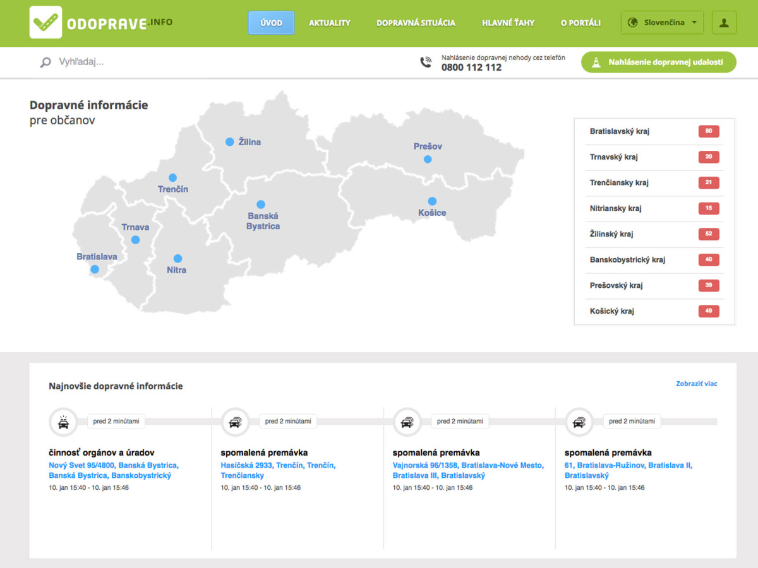Open the Nový Svet 95/4800 Banská Bystrica address link
The height and width of the screenshot is (568, 758).
[114, 470]
